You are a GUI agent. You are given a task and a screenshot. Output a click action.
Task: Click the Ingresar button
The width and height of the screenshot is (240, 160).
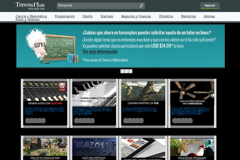click(210, 6)
